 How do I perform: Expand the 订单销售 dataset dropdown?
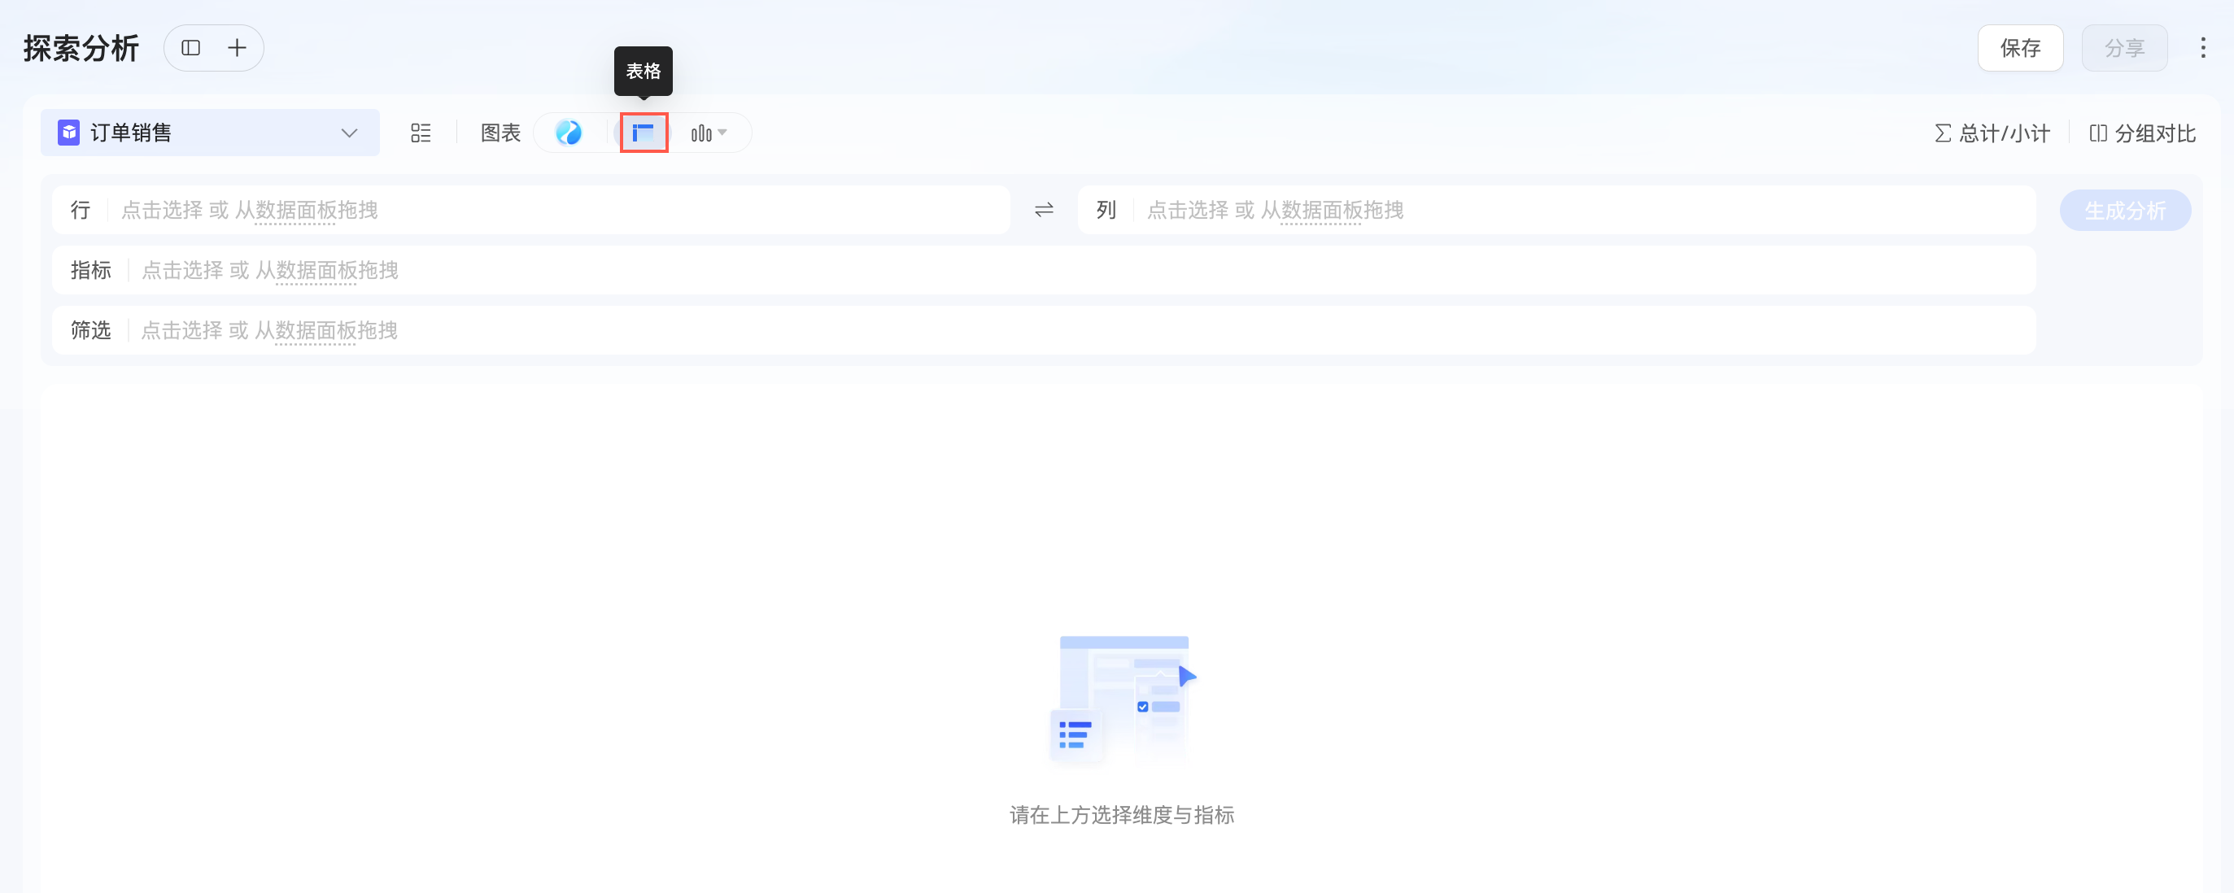click(x=347, y=133)
